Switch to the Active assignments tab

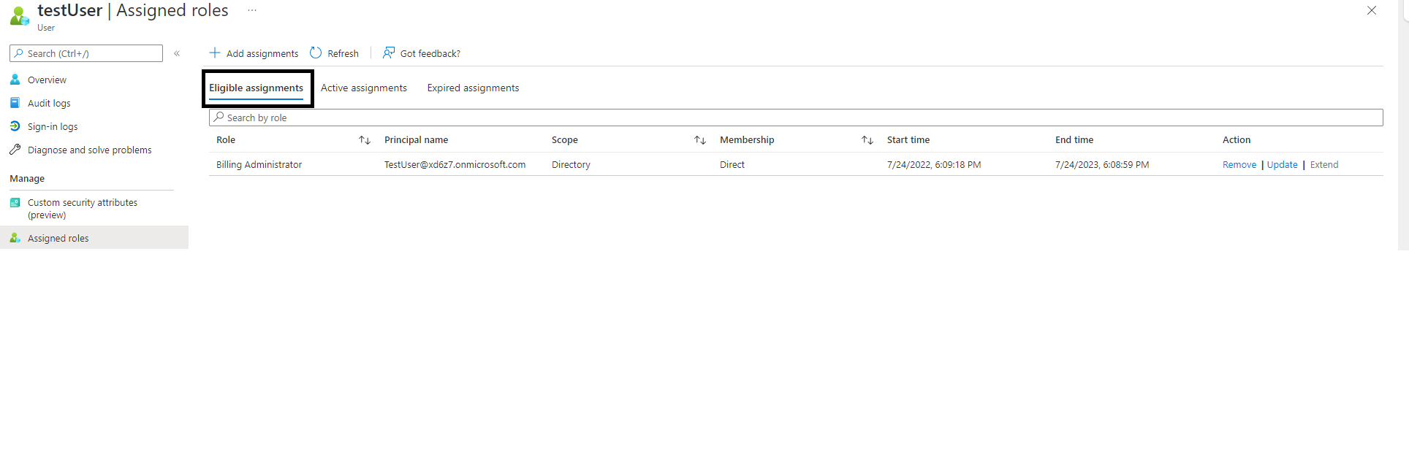[x=363, y=88]
